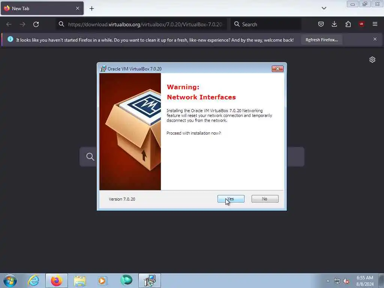
Task: Open the Windows Start menu
Action: pyautogui.click(x=10, y=280)
